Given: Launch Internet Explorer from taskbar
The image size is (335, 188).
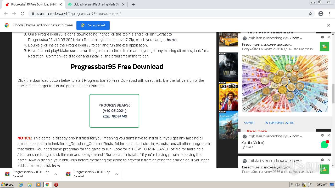Looking at the screenshot, I should click(x=21, y=185).
